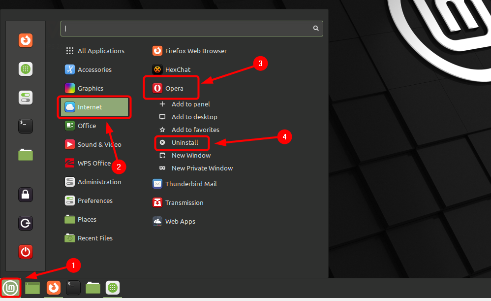The width and height of the screenshot is (491, 301).
Task: Click the Lock Screen icon in sidebar
Action: (x=26, y=195)
